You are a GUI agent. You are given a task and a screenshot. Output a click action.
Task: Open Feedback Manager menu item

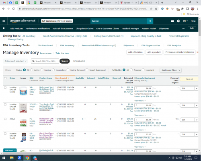(x=130, y=29)
